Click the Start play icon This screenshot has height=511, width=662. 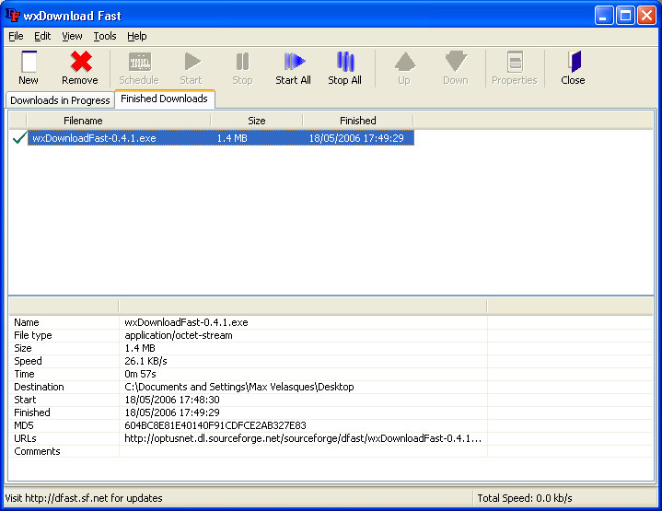coord(192,62)
